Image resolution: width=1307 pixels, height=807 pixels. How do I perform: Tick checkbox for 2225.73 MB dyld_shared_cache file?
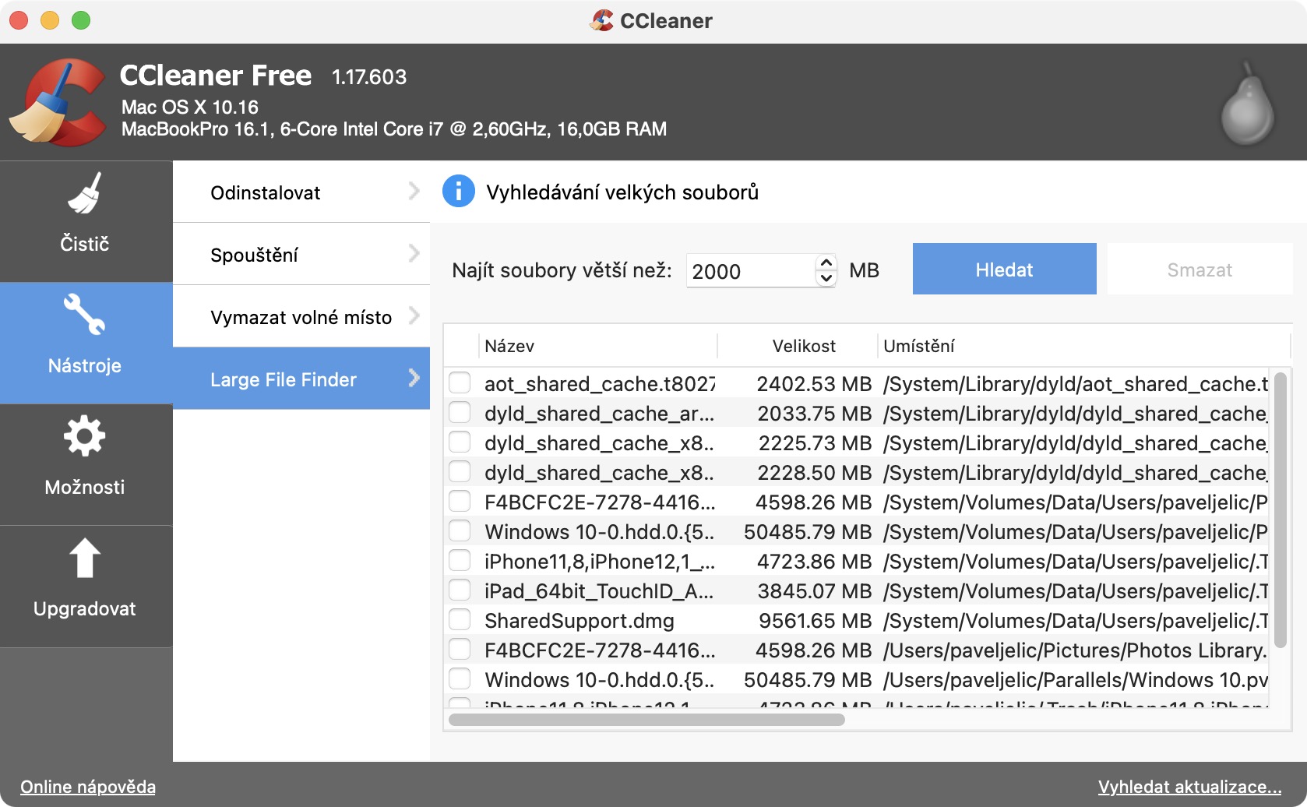coord(460,442)
